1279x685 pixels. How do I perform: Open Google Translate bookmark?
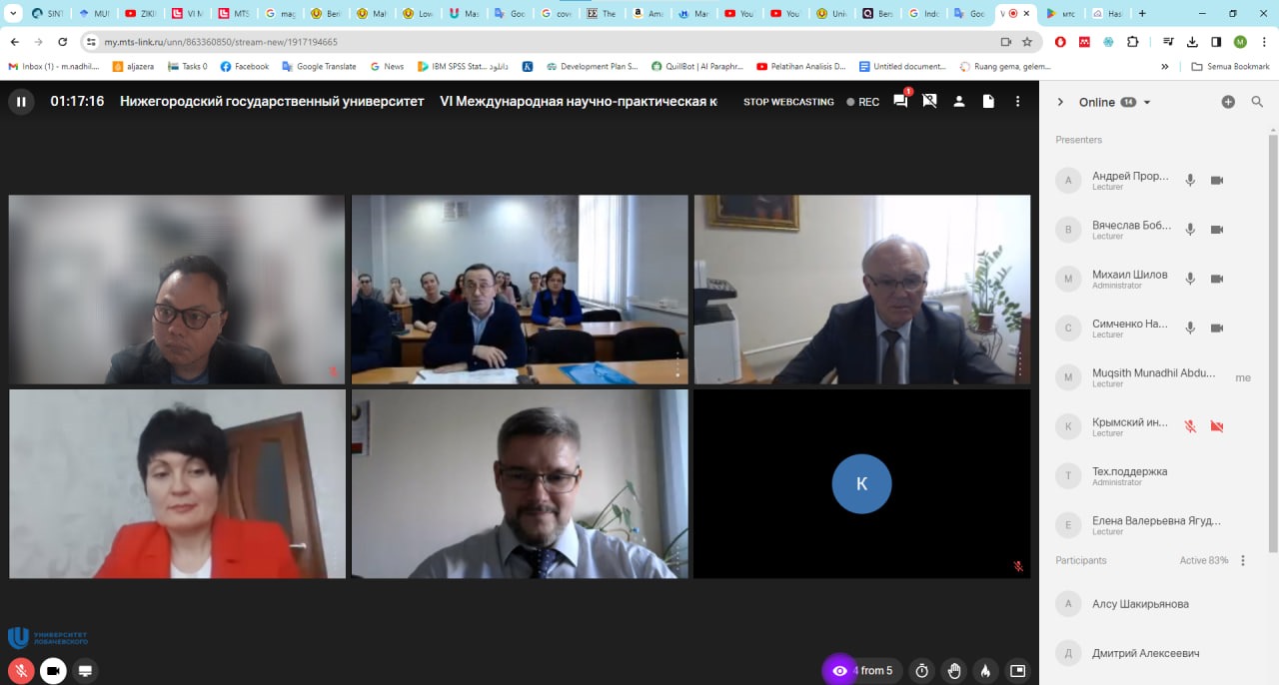point(319,67)
